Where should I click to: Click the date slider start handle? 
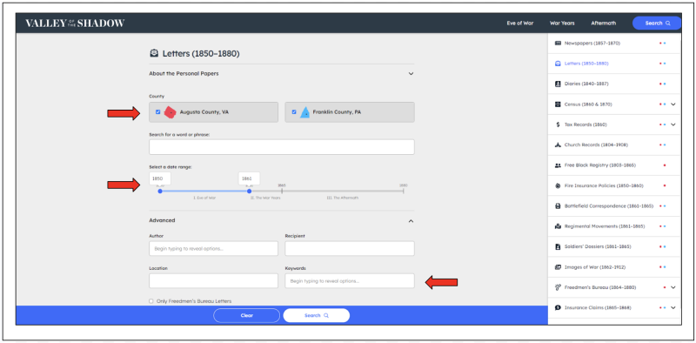160,191
